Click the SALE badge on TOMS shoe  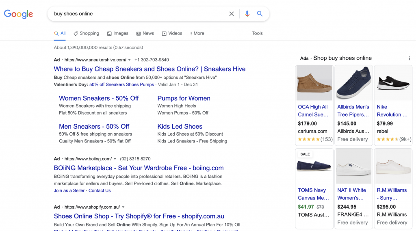[305, 154]
